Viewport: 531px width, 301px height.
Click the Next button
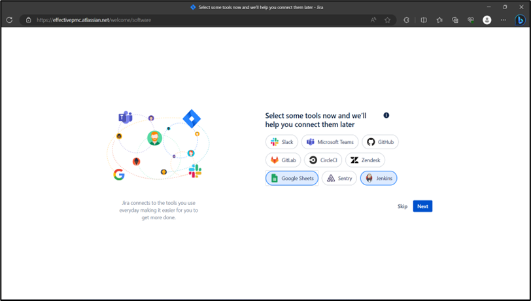click(422, 206)
